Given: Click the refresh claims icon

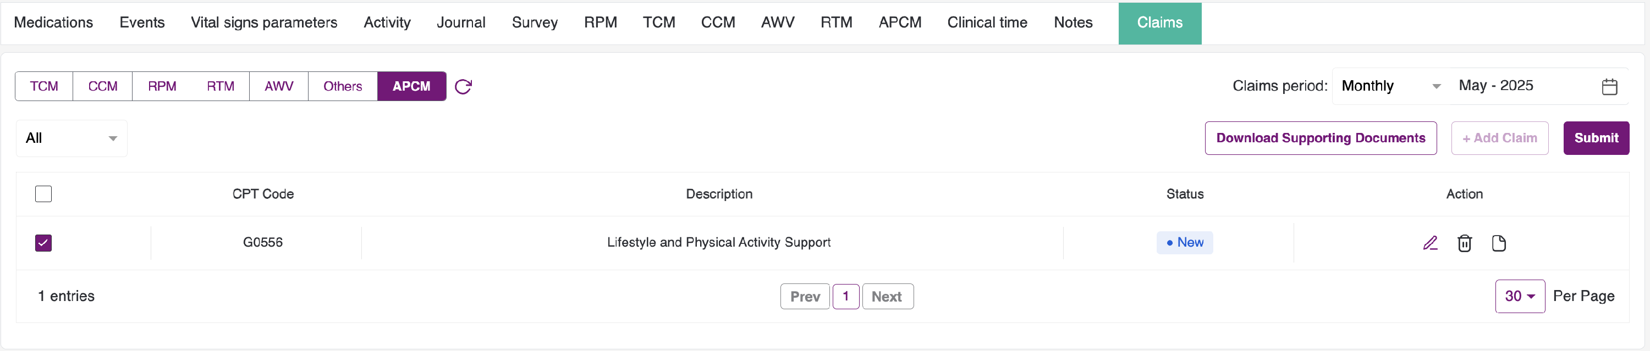Looking at the screenshot, I should tap(463, 86).
